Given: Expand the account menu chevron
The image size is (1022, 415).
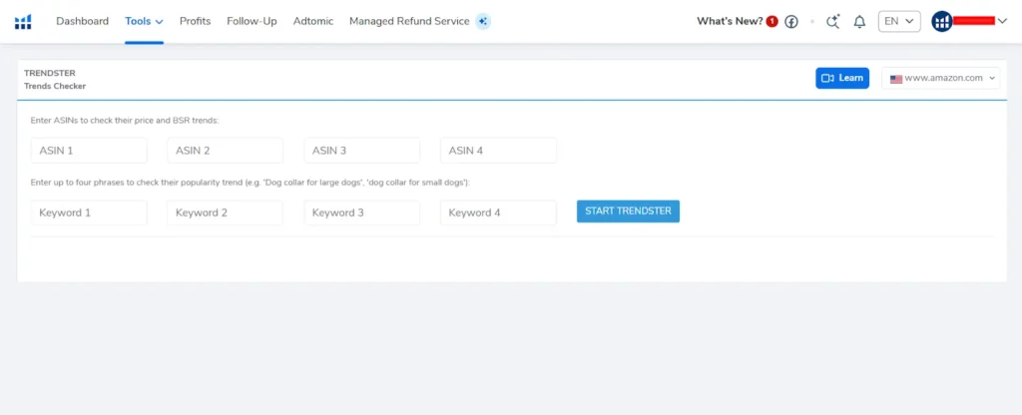Looking at the screenshot, I should (1003, 22).
